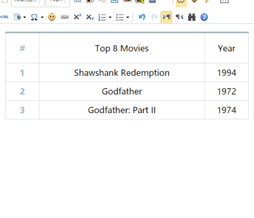Screen dimensions: 254x218
Task: Open the page template dropdown arrow
Action: click(25, 17)
